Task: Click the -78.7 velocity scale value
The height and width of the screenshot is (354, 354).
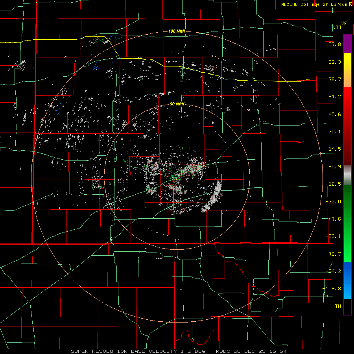Action: click(333, 254)
